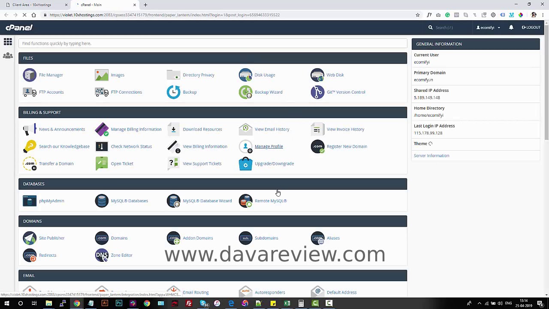Launch the Backup Wizard

point(268,92)
